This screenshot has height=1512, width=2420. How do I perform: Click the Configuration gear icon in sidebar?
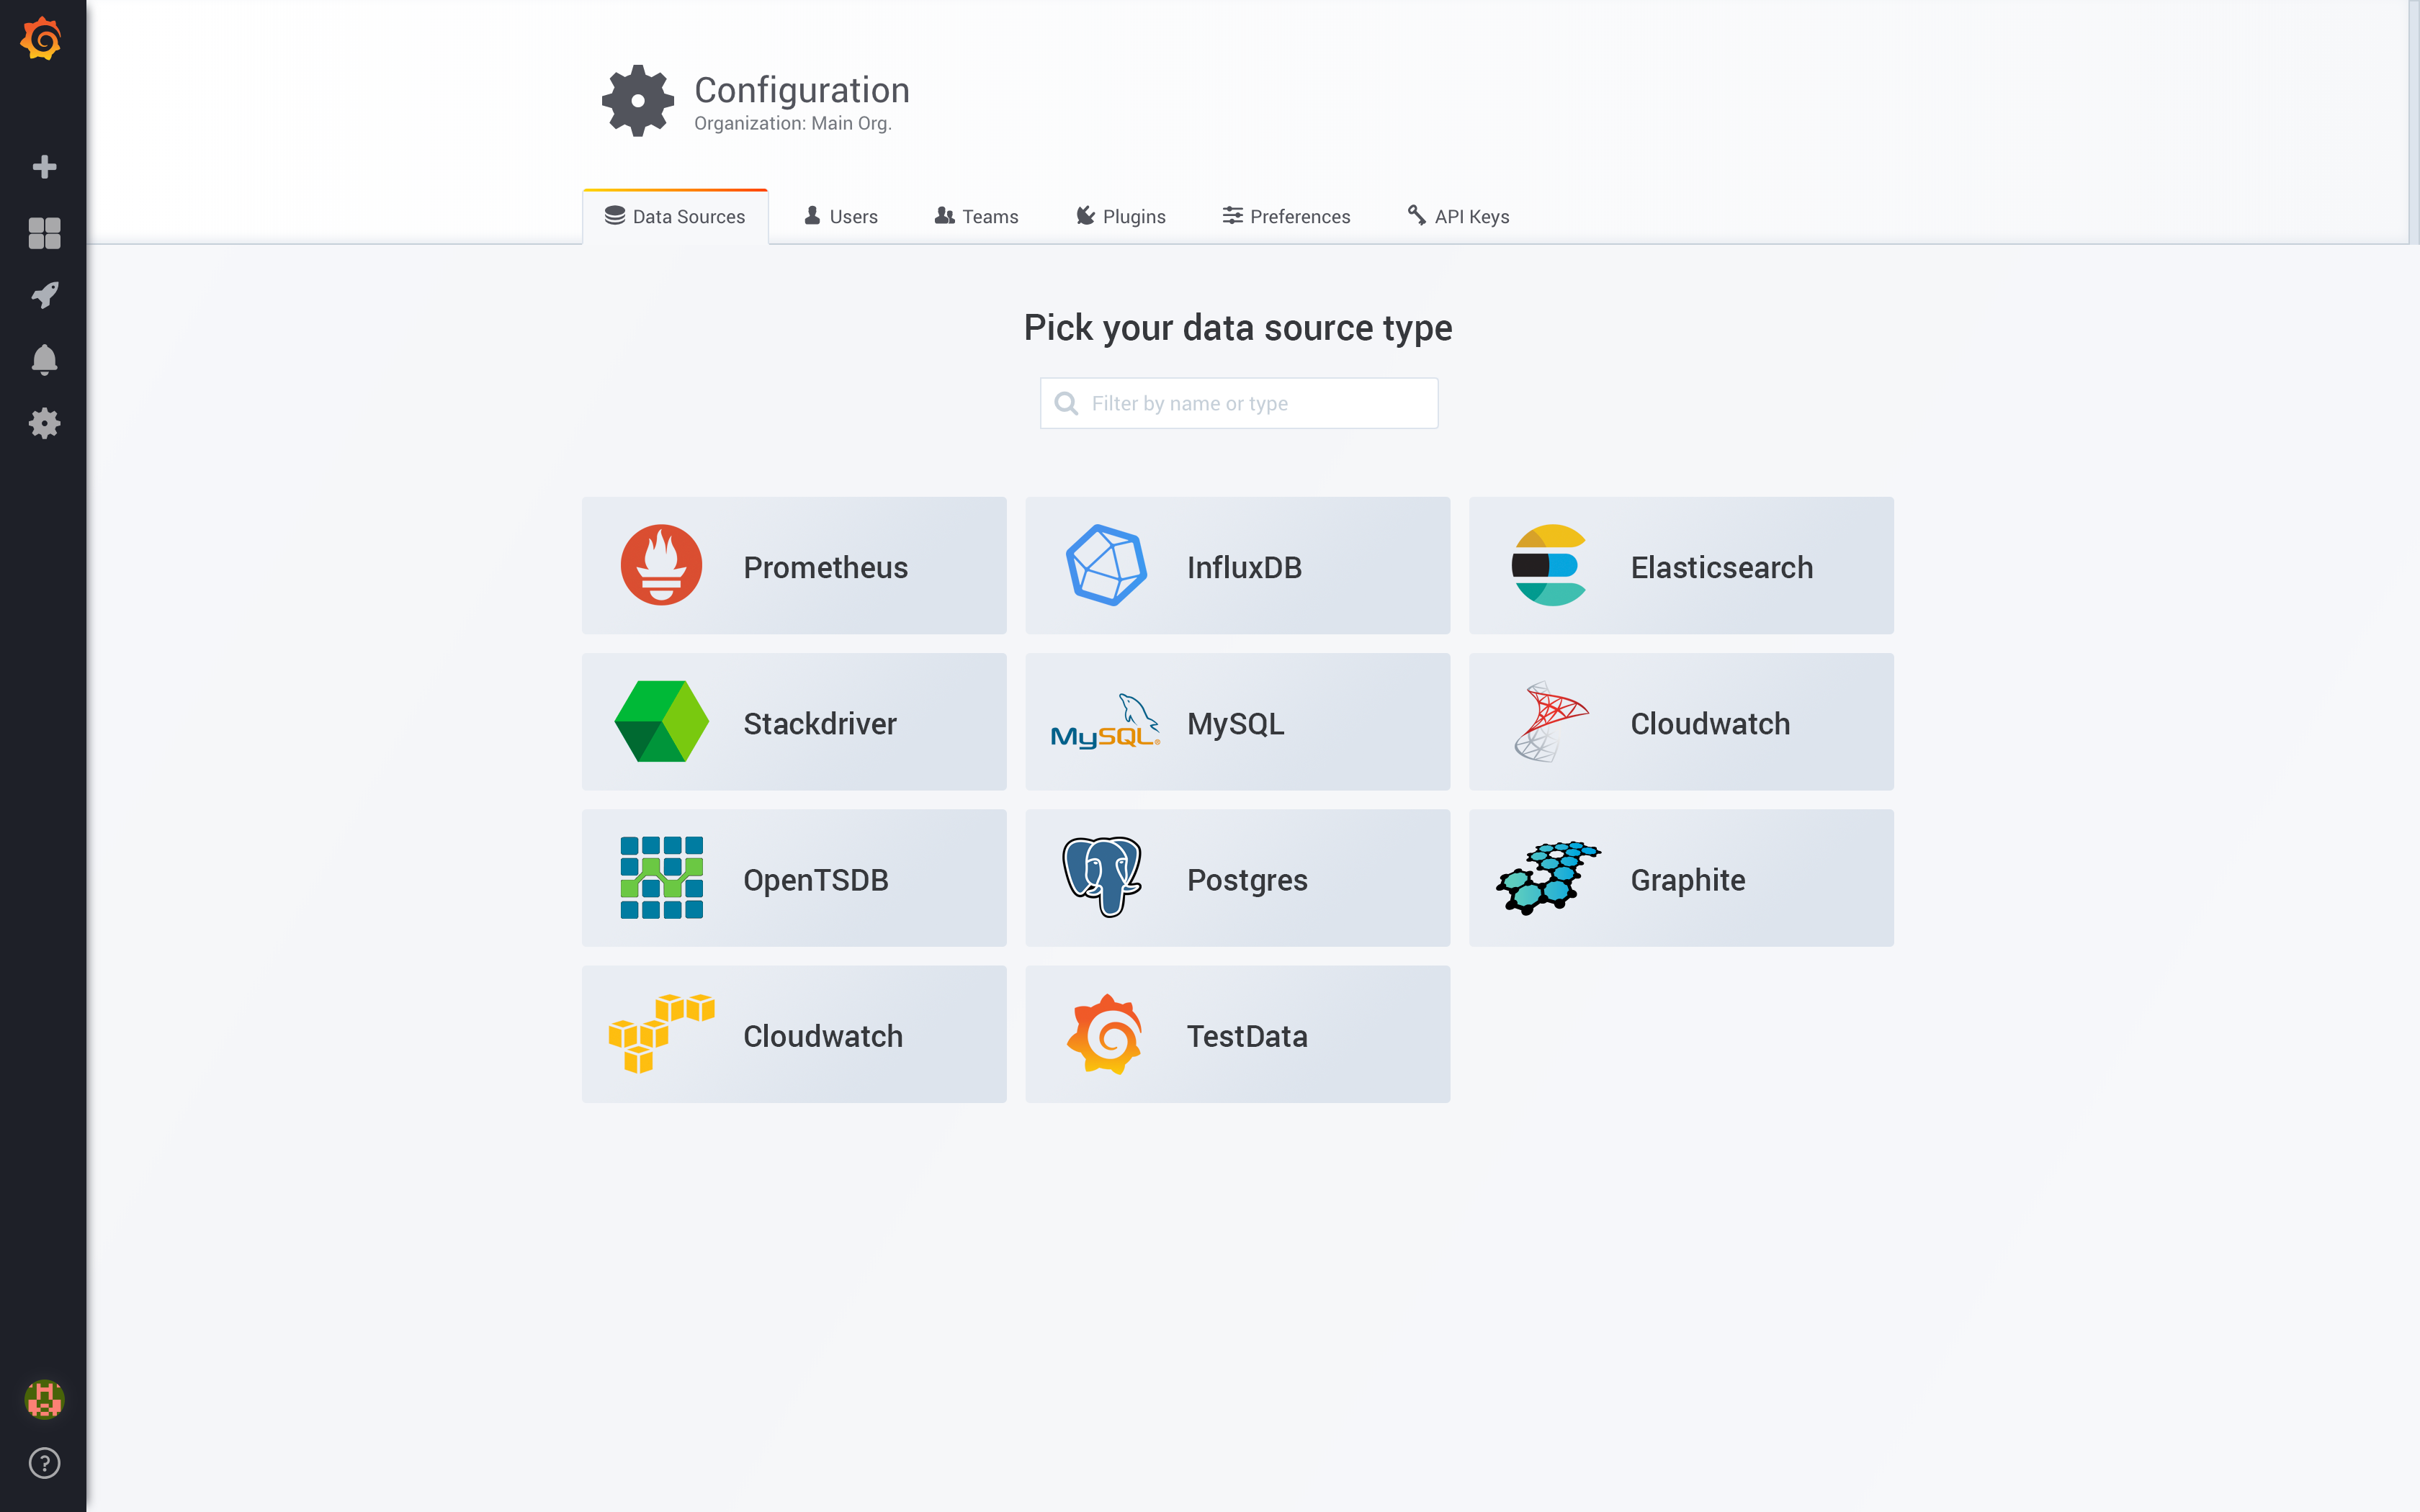pos(44,423)
